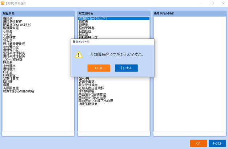This screenshot has height=149, width=228.
Task: Click highlighted 肥満症(BMI 34以下) row
Action: coord(114,18)
